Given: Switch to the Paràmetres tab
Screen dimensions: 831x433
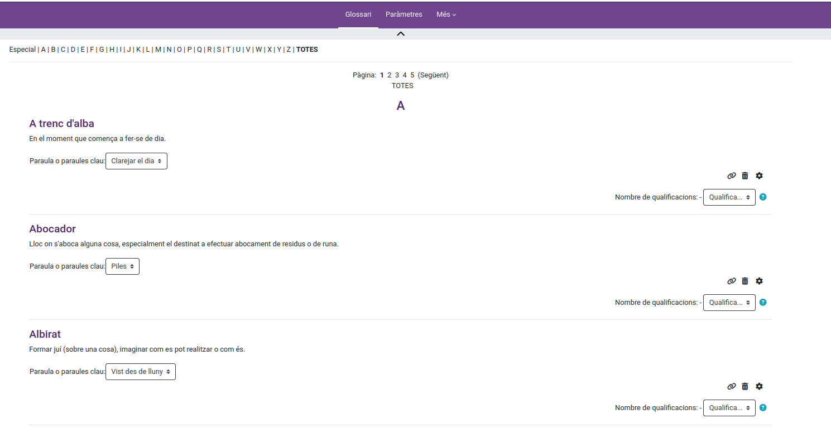Looking at the screenshot, I should 404,14.
